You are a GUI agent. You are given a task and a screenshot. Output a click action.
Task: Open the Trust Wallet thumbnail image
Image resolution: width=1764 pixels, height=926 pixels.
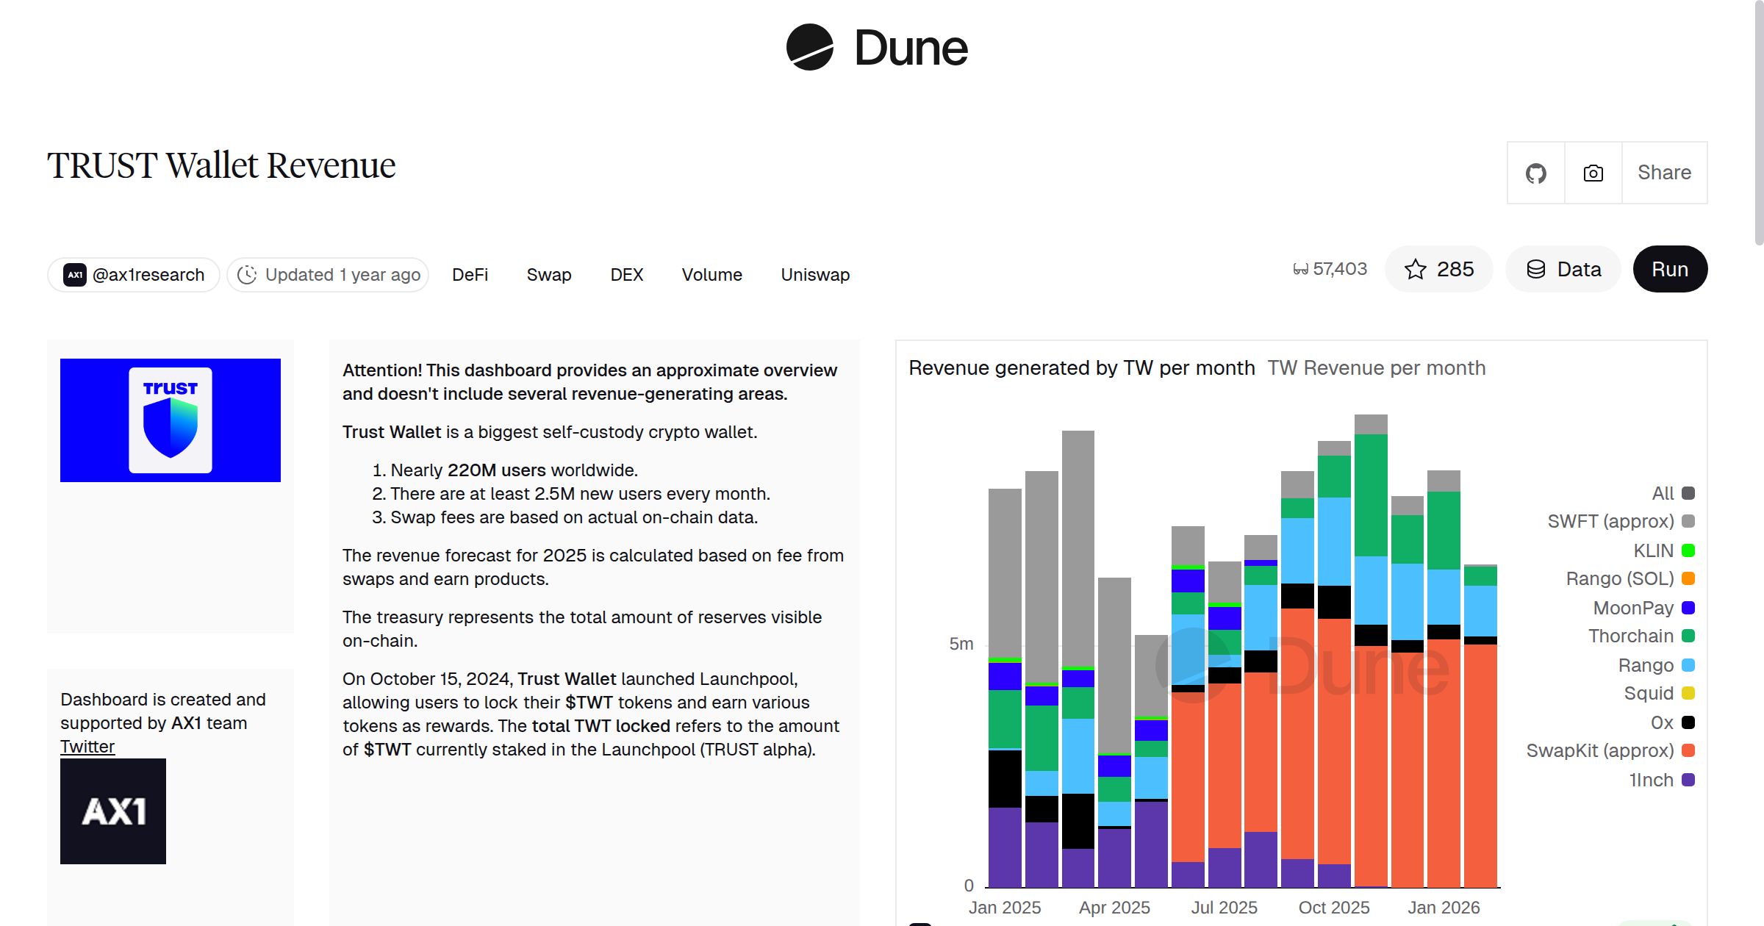coord(170,420)
